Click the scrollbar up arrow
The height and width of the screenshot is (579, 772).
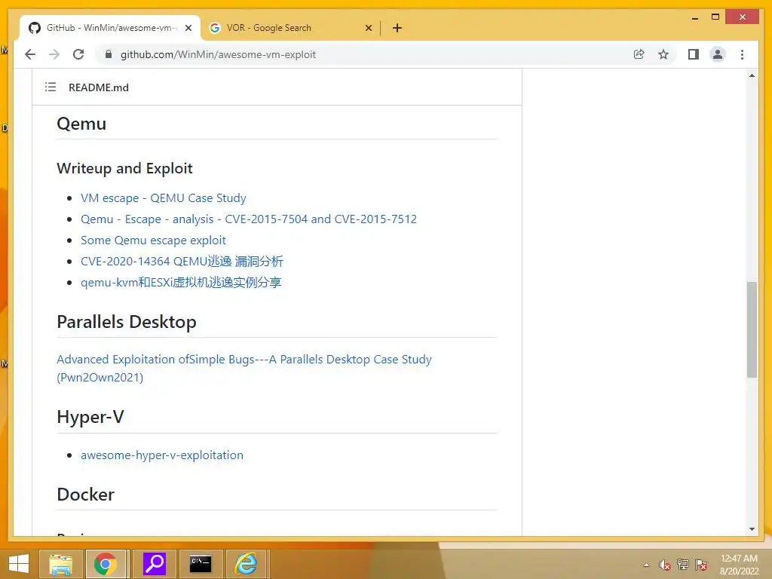tap(752, 75)
